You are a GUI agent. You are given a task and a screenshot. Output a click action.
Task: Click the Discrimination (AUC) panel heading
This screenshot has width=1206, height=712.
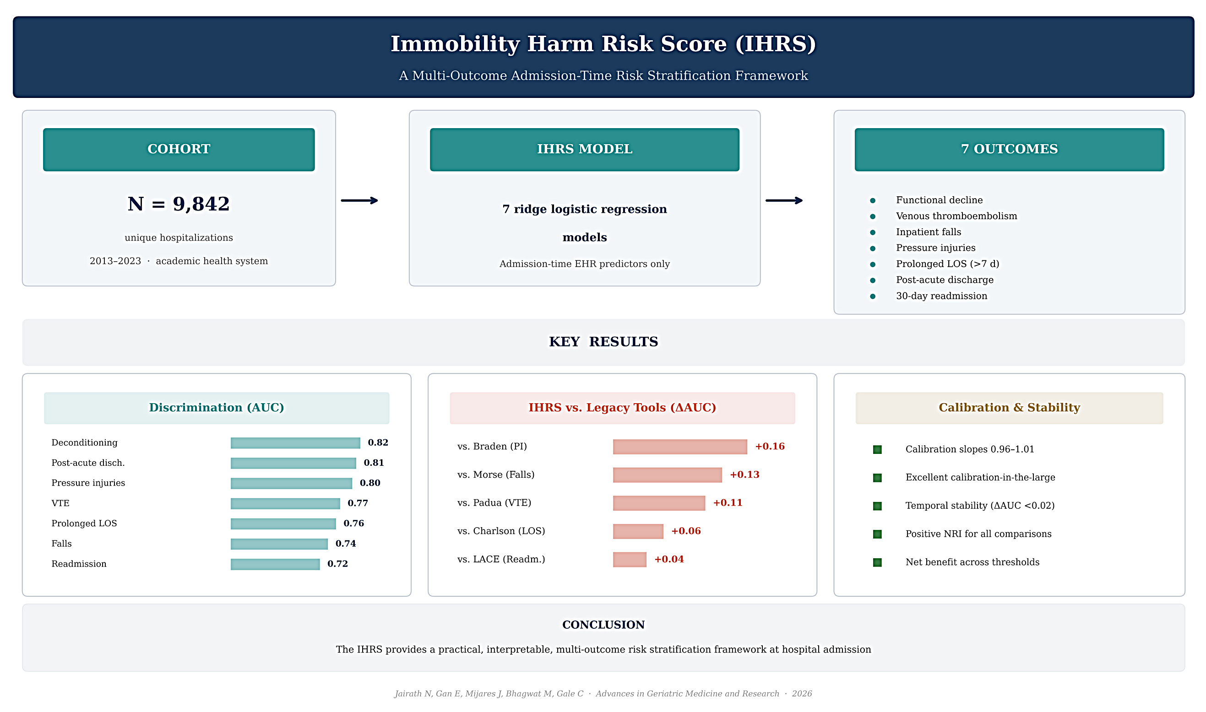[216, 408]
